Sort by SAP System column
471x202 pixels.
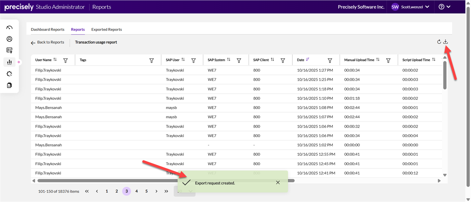click(x=229, y=60)
